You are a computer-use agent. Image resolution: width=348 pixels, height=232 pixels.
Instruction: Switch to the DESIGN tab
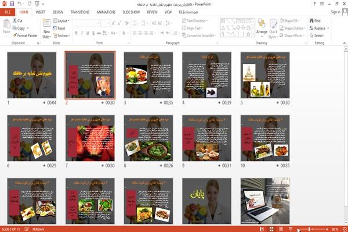58,12
